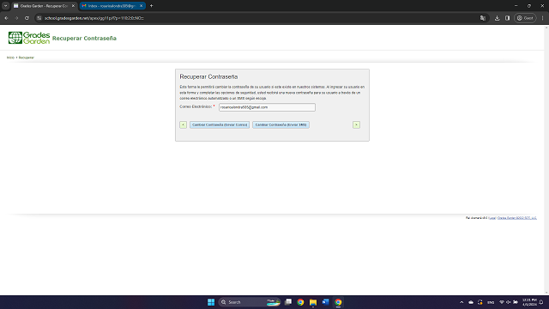Click the ENG language indicator
The image size is (549, 309).
coord(491,302)
